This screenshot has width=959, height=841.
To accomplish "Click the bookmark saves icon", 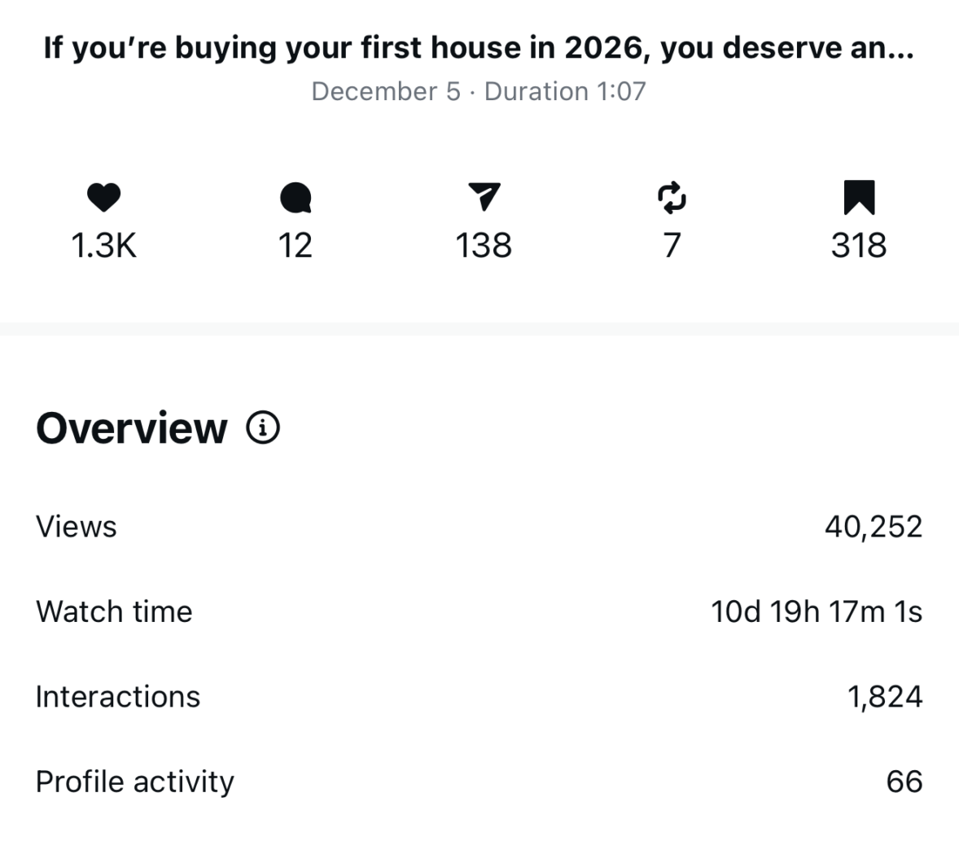I will pos(859,197).
